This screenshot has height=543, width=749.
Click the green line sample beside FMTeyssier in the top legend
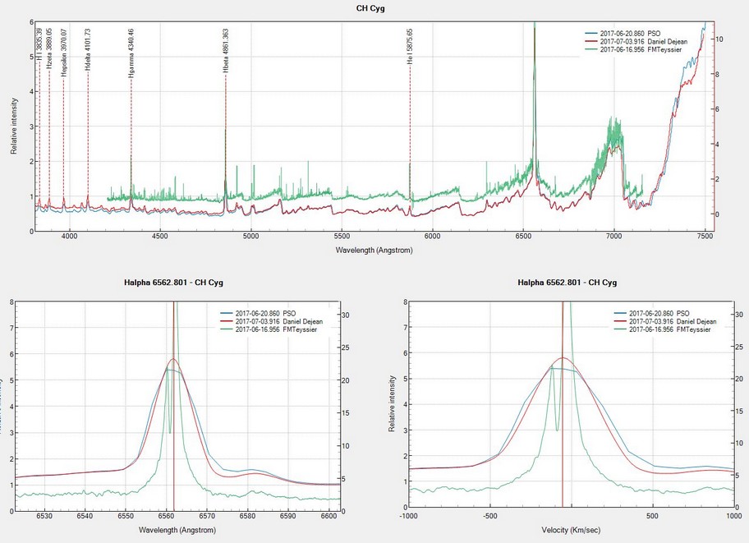591,49
